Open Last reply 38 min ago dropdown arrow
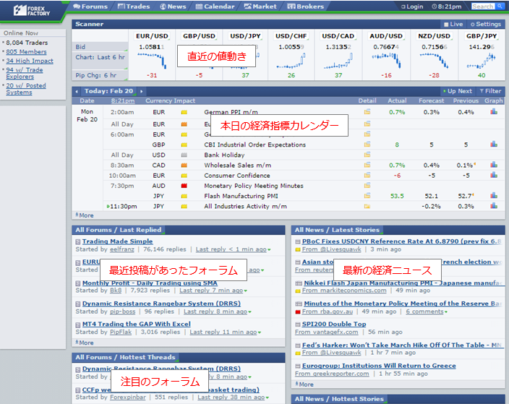509x404 pixels. (x=268, y=397)
